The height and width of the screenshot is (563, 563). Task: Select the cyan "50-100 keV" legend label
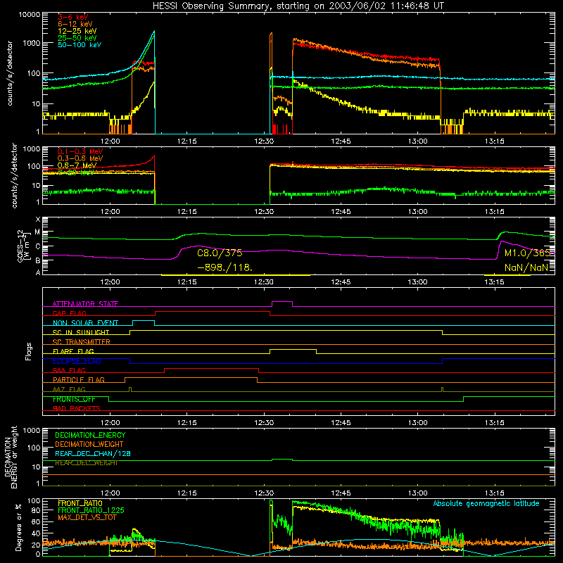[x=80, y=45]
